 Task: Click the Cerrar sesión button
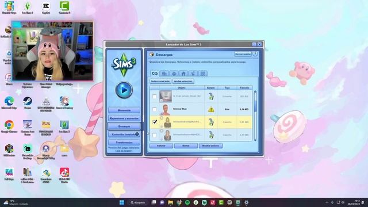pos(243,54)
